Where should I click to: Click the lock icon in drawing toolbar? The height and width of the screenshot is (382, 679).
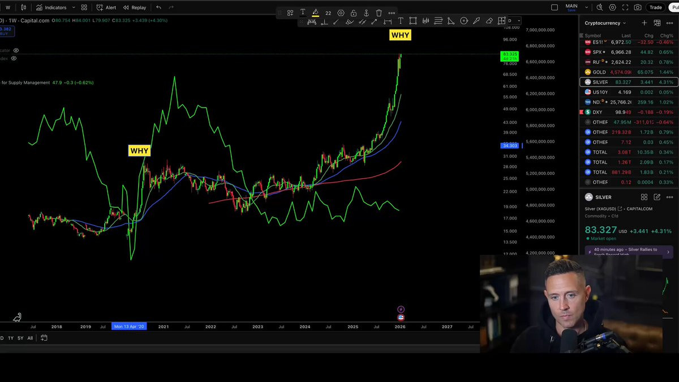coord(354,13)
